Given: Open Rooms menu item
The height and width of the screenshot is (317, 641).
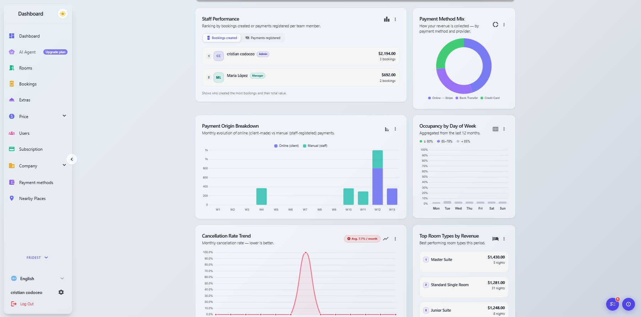Looking at the screenshot, I should 38,68.
